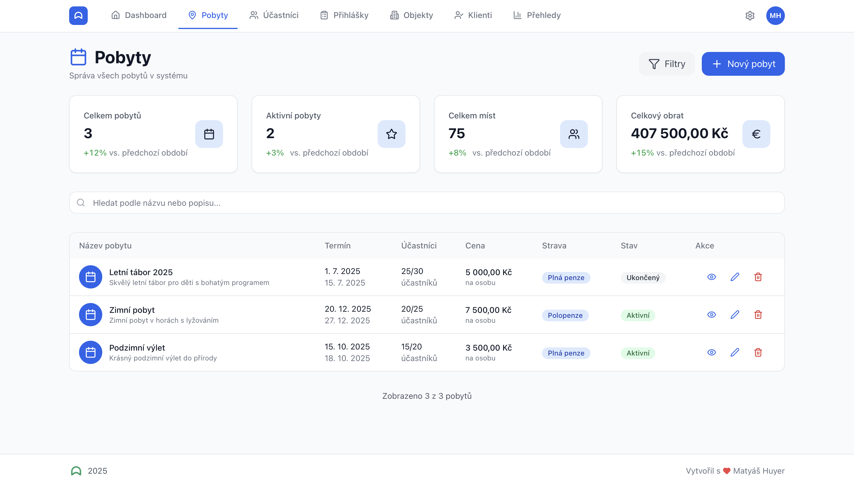Switch to the Přihlášky tab
Screen dimensions: 854x487
pyautogui.click(x=344, y=15)
